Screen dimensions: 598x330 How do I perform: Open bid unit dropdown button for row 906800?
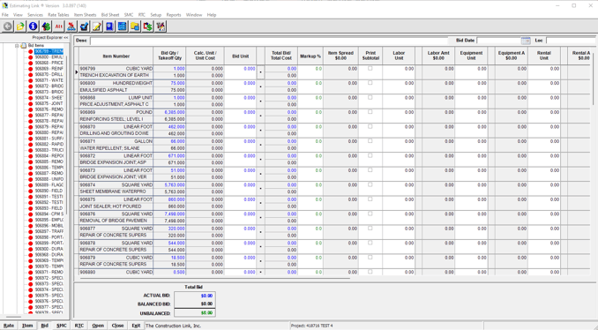pos(260,86)
